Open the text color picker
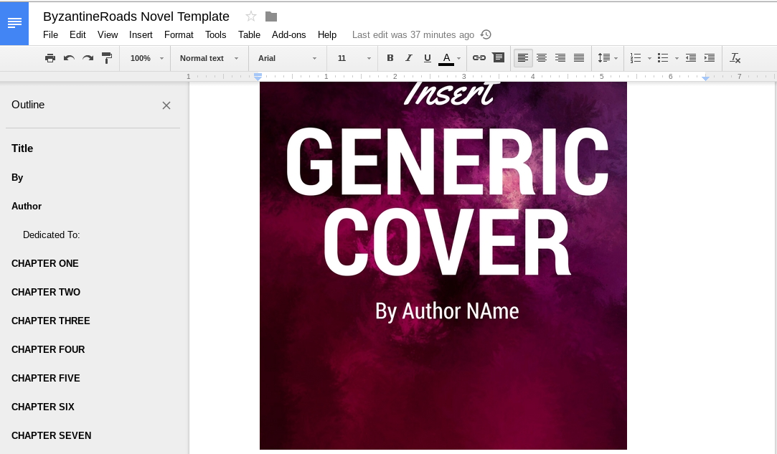 tap(446, 58)
